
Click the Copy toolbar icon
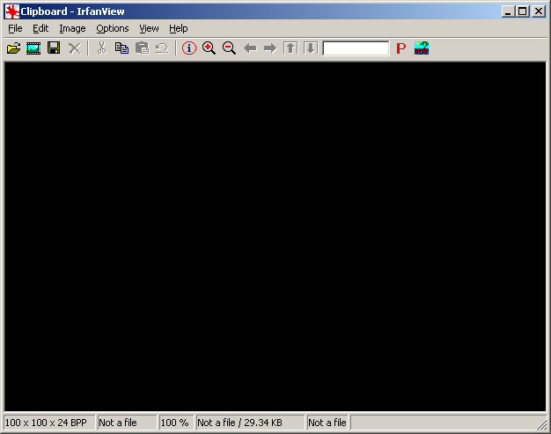point(121,48)
